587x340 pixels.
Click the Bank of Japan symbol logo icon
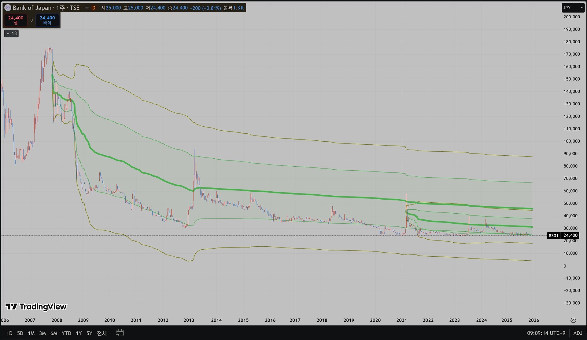click(x=8, y=8)
